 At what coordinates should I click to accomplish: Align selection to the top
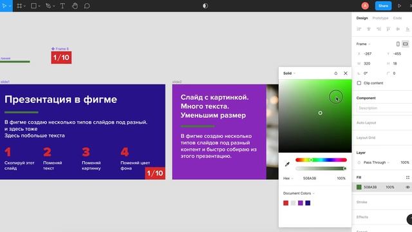[388, 29]
